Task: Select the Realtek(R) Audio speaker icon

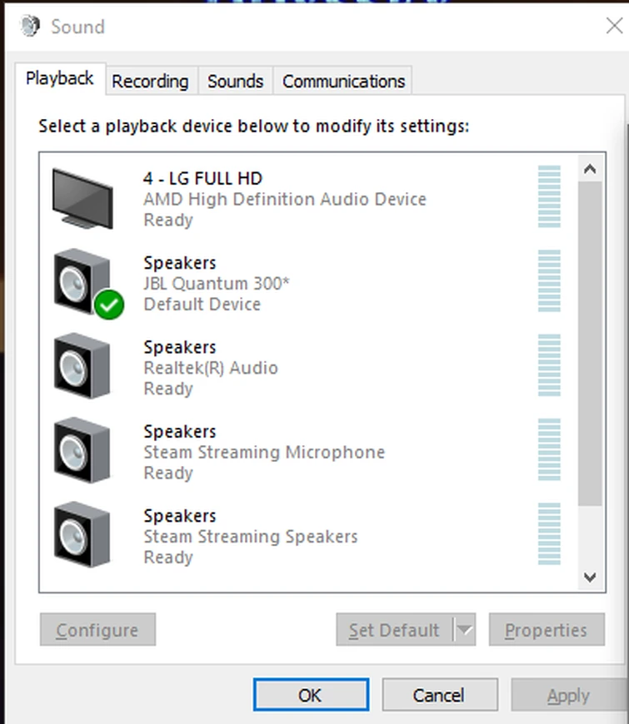Action: pos(82,366)
